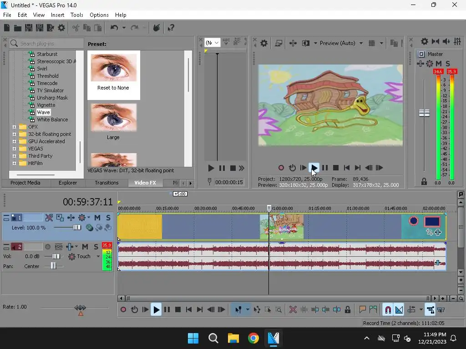
Task: Open the File menu
Action: click(7, 15)
